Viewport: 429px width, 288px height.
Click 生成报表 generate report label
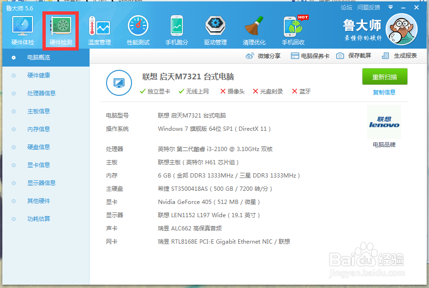point(405,56)
